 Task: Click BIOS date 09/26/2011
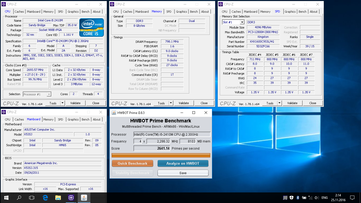click(62, 173)
